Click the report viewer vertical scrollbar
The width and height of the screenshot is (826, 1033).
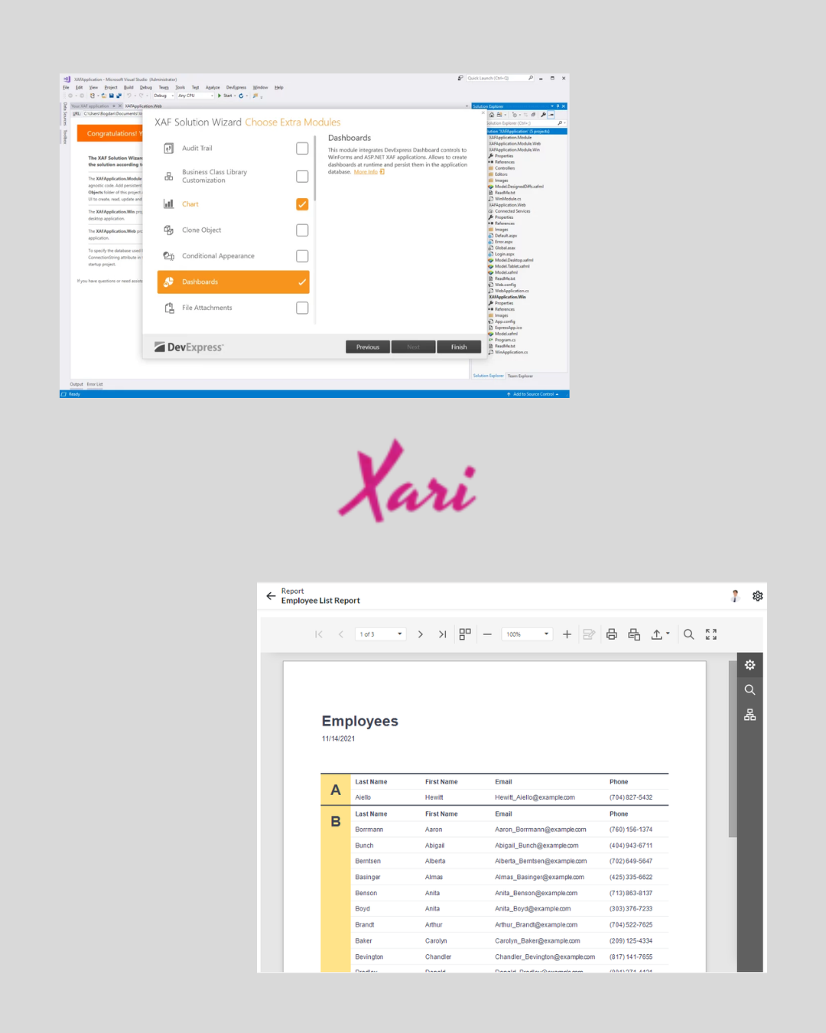pos(733,750)
